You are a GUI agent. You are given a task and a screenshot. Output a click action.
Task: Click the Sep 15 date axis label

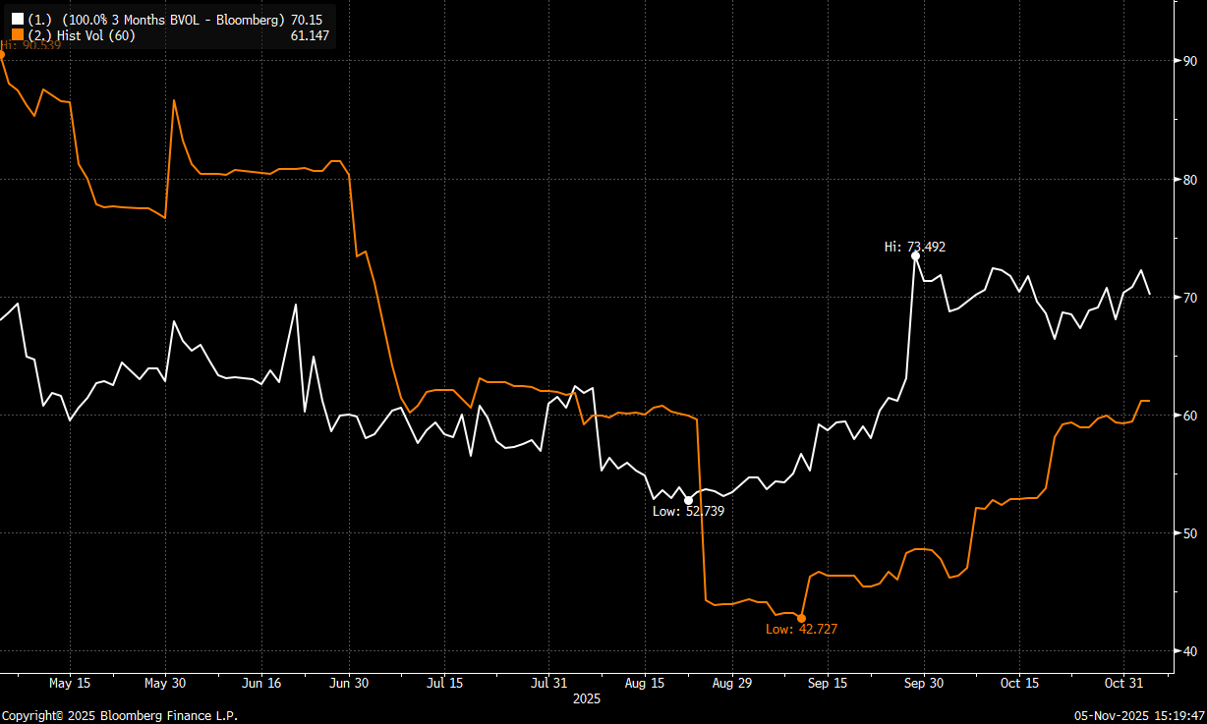(x=828, y=683)
